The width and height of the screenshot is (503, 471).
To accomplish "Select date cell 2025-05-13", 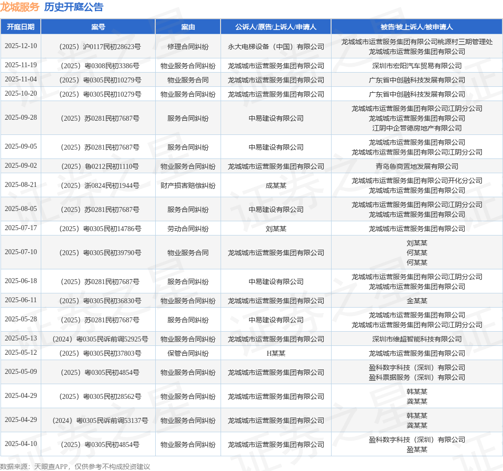I will tap(21, 339).
